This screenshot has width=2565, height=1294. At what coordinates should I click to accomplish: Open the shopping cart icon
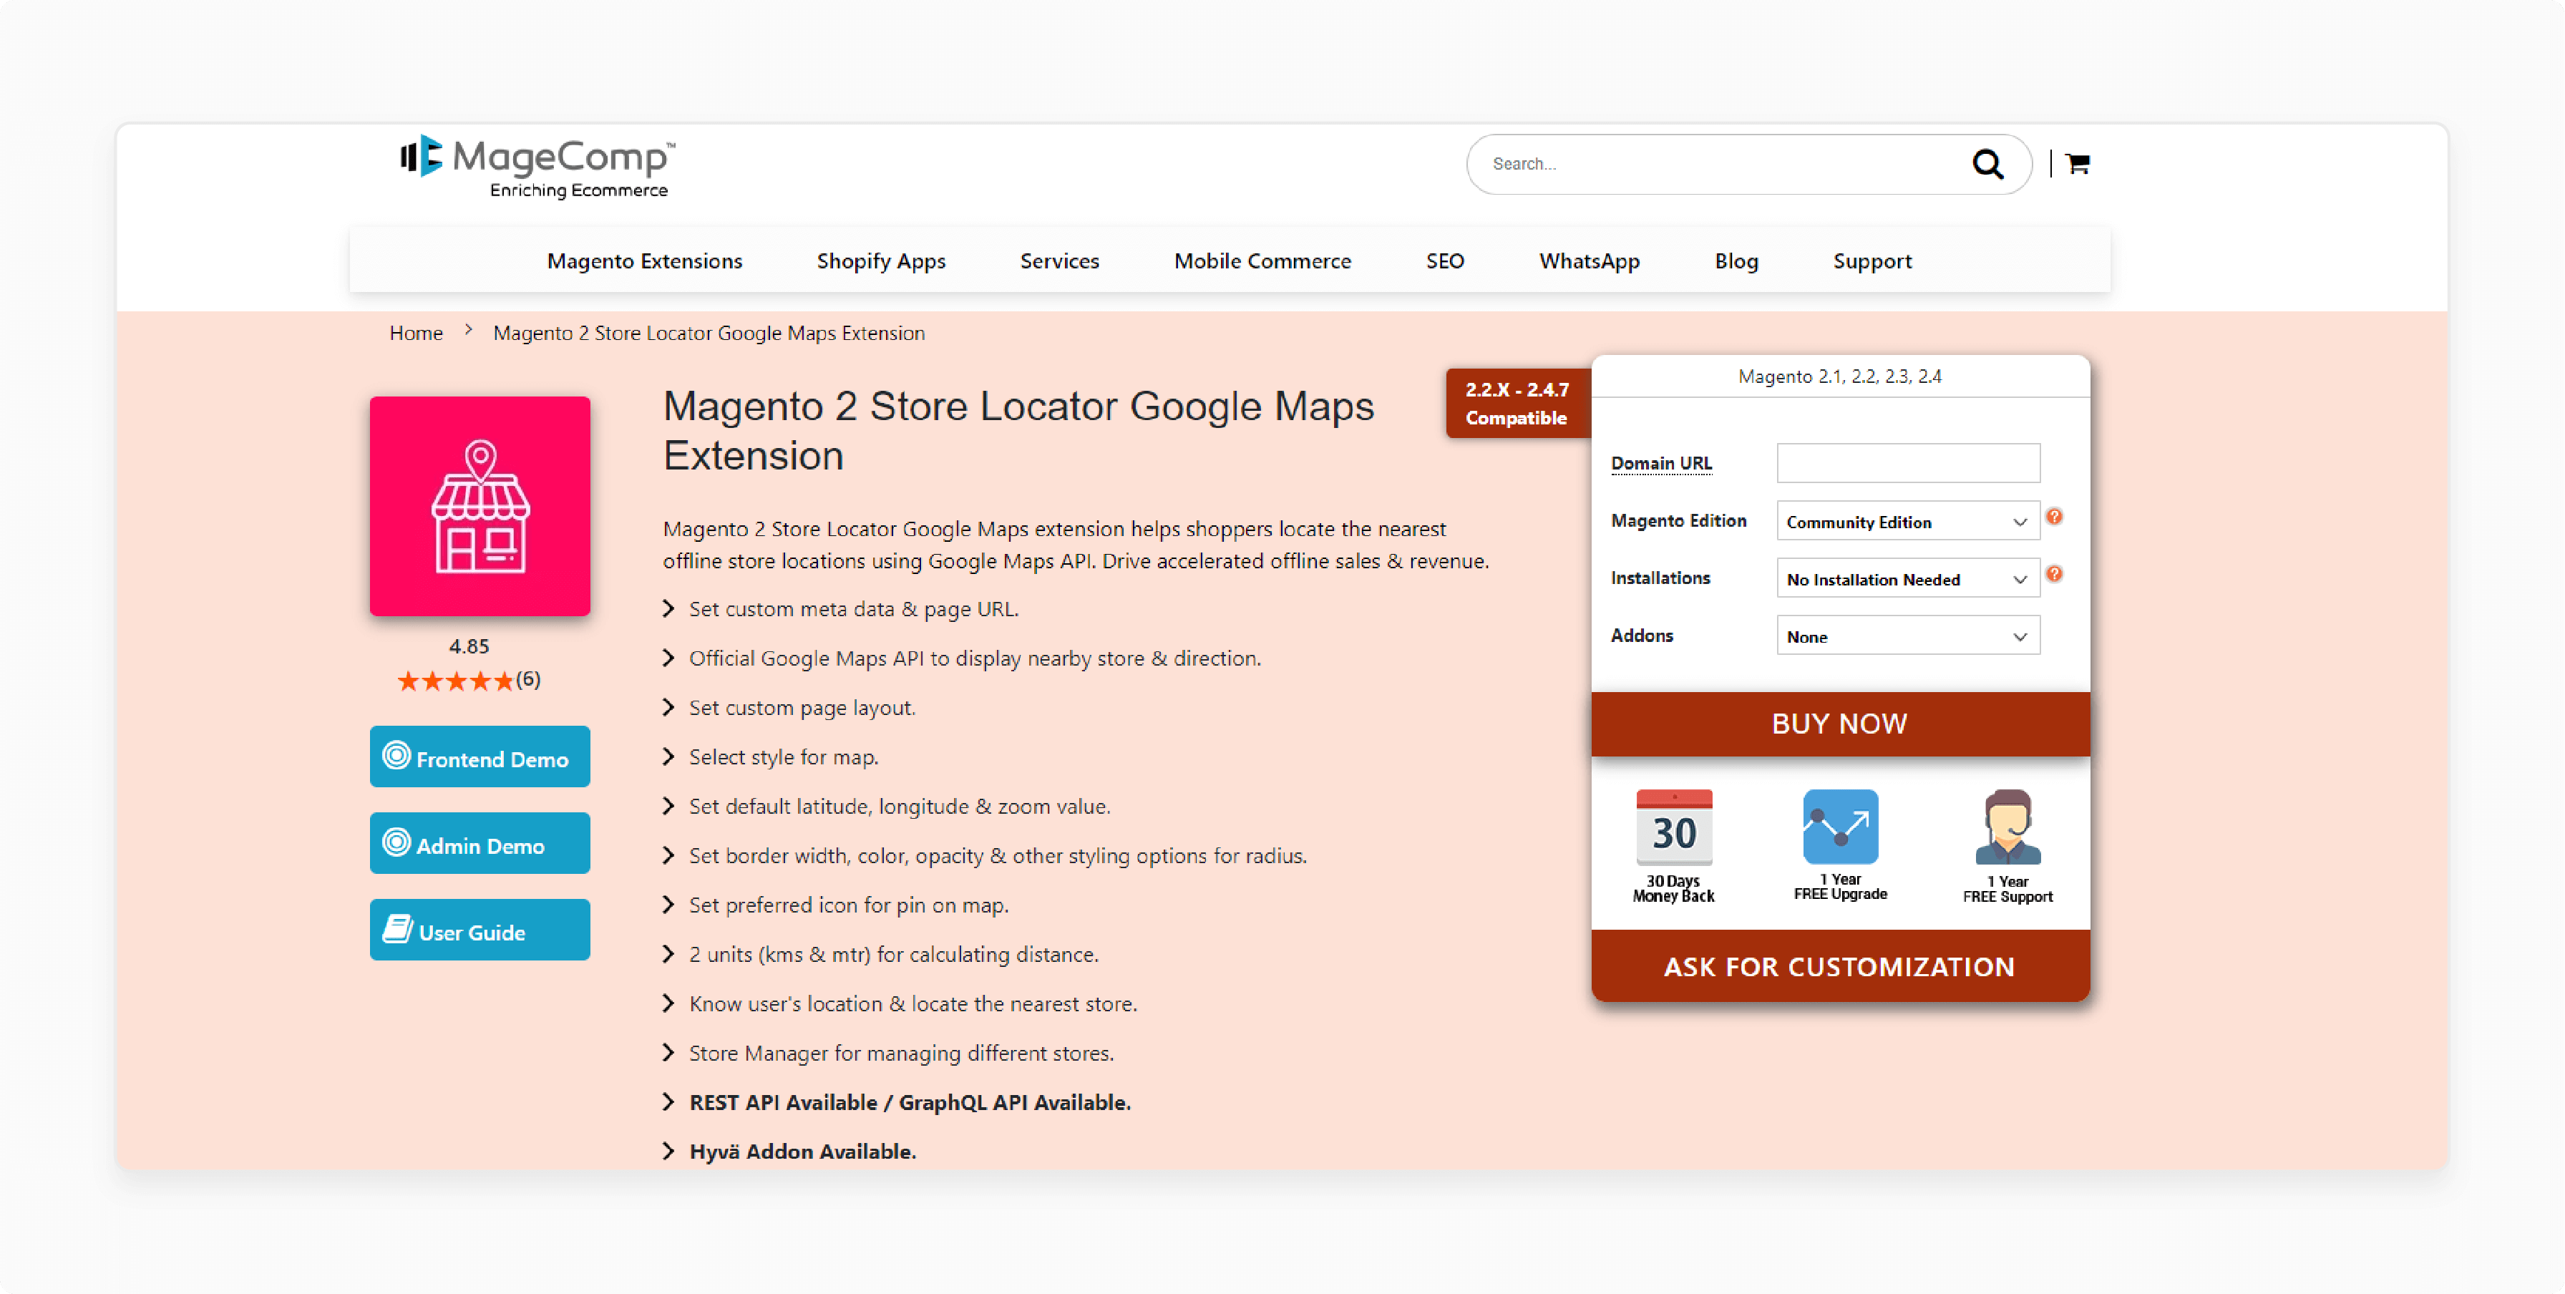(x=2077, y=164)
